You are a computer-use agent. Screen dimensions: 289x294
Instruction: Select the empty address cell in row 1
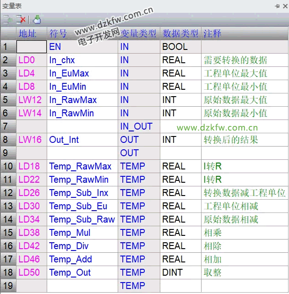tap(32, 47)
